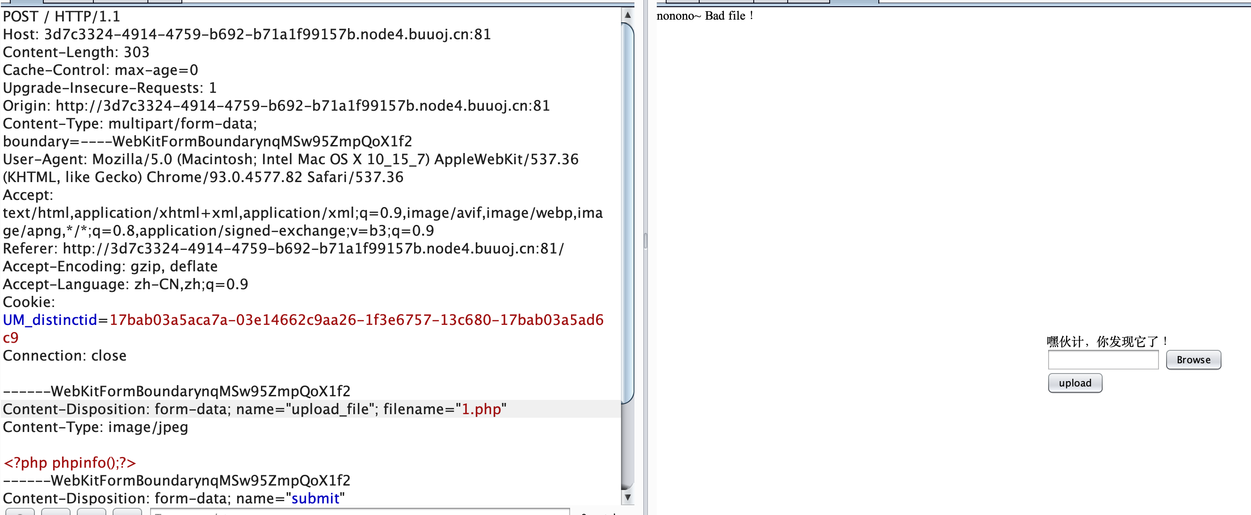Click the request scrollbar up arrow

[627, 15]
